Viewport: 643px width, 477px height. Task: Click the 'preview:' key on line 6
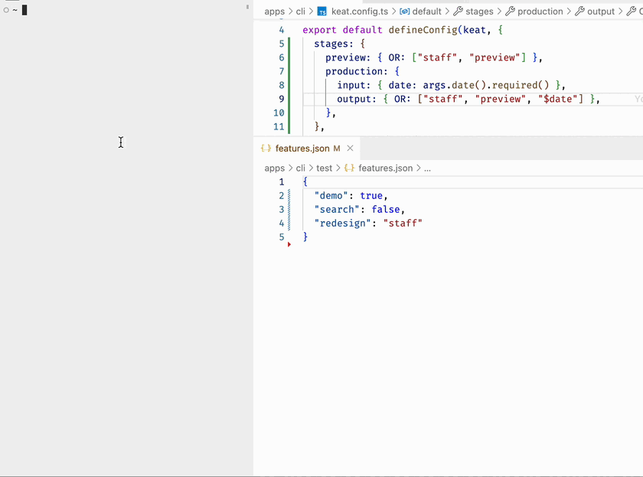coord(348,58)
